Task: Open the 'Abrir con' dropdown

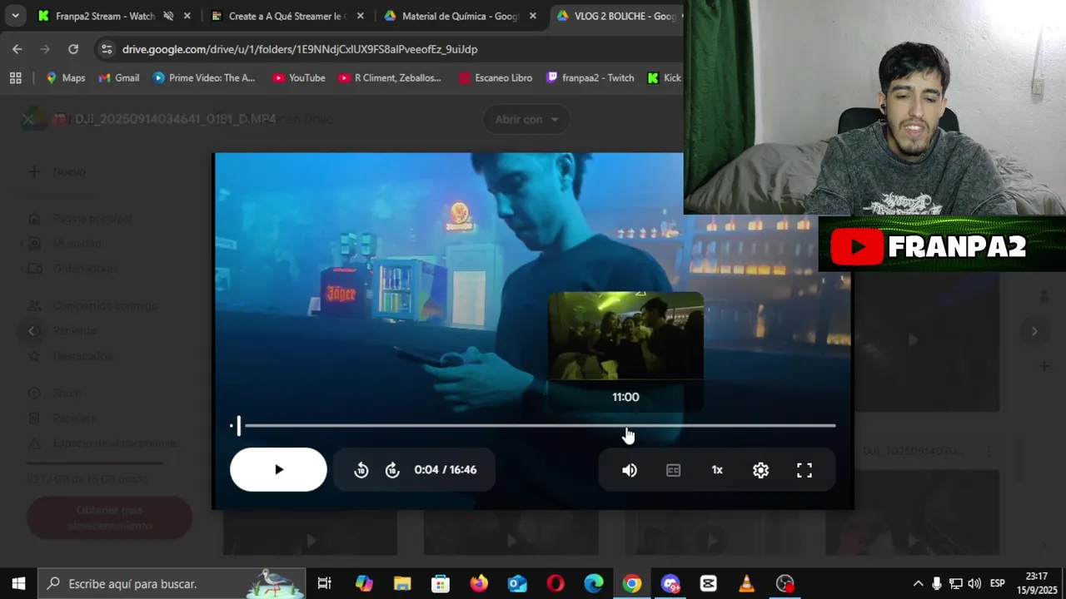Action: pyautogui.click(x=526, y=119)
